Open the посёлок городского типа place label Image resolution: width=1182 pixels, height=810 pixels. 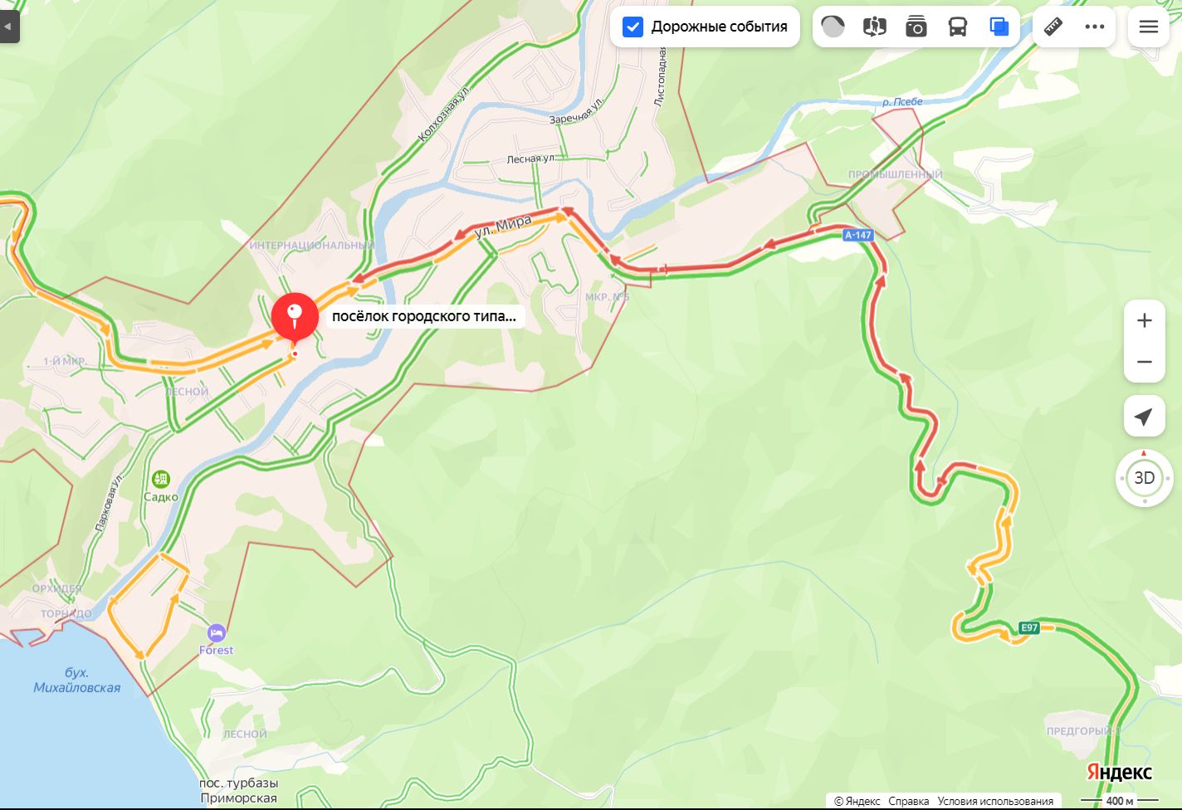click(424, 316)
